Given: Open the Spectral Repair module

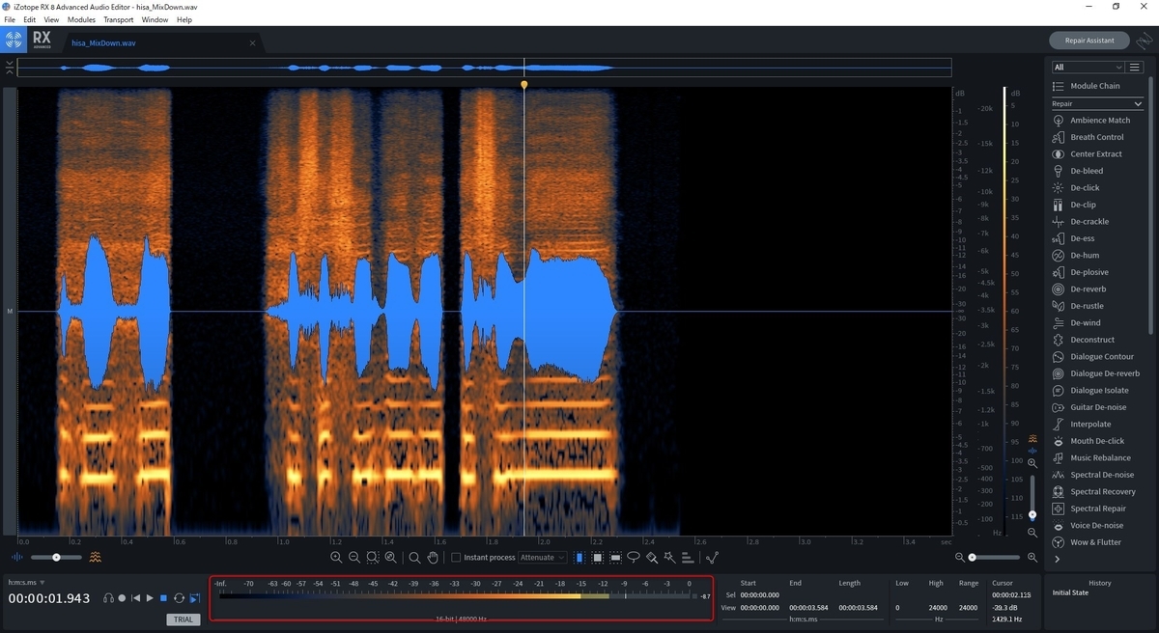Looking at the screenshot, I should pyautogui.click(x=1097, y=509).
